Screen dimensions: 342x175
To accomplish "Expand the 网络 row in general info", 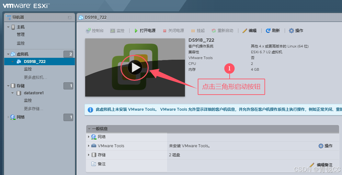I will [x=88, y=137].
